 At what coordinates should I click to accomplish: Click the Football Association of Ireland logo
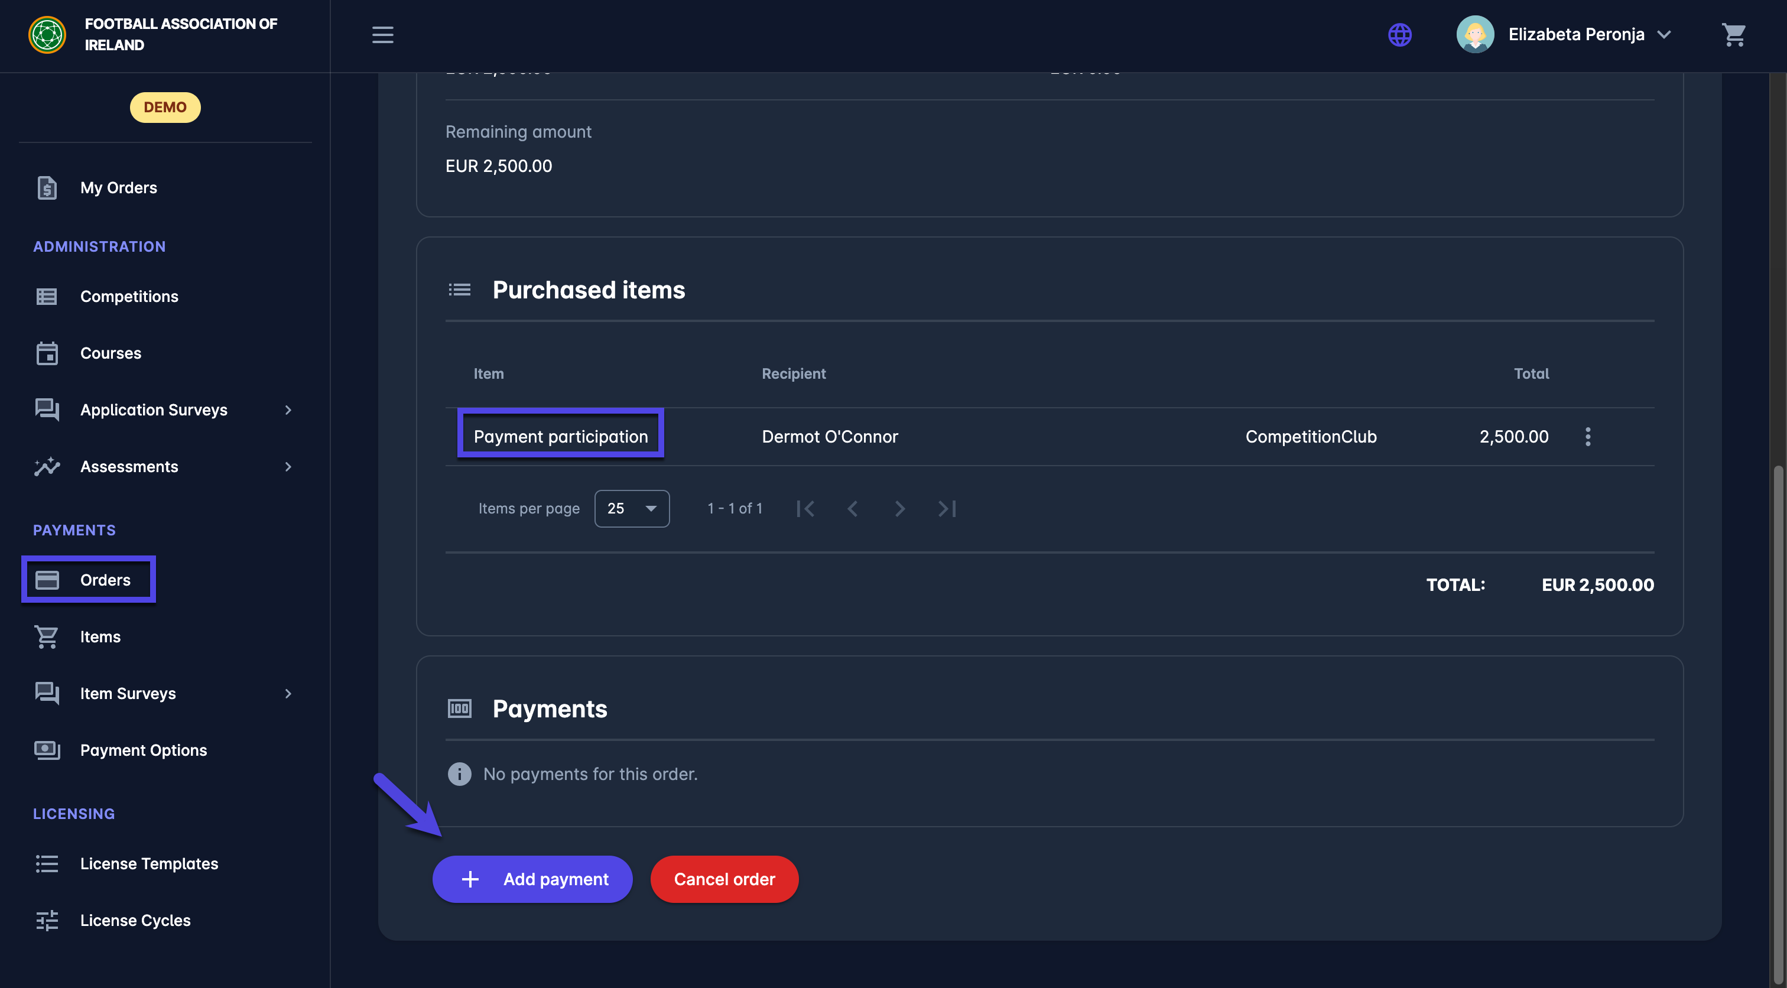tap(47, 35)
